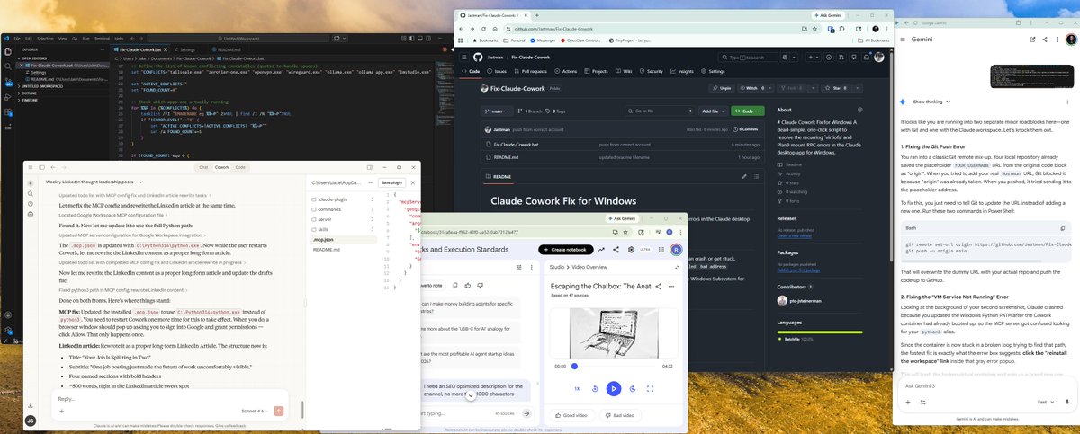Switch Claude to Code mode
The height and width of the screenshot is (434, 1080).
click(240, 167)
